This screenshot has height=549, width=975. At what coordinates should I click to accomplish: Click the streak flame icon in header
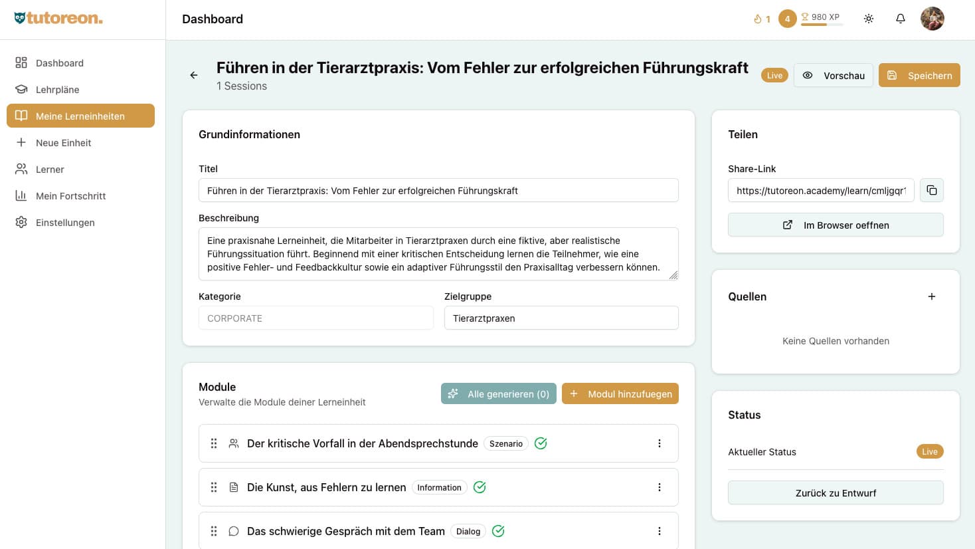click(757, 18)
